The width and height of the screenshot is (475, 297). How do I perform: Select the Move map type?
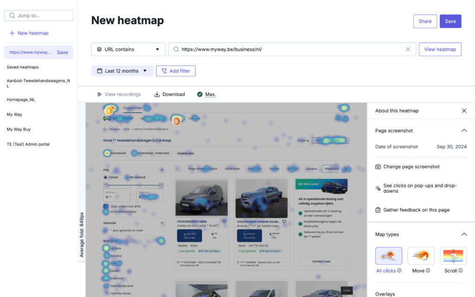421,256
